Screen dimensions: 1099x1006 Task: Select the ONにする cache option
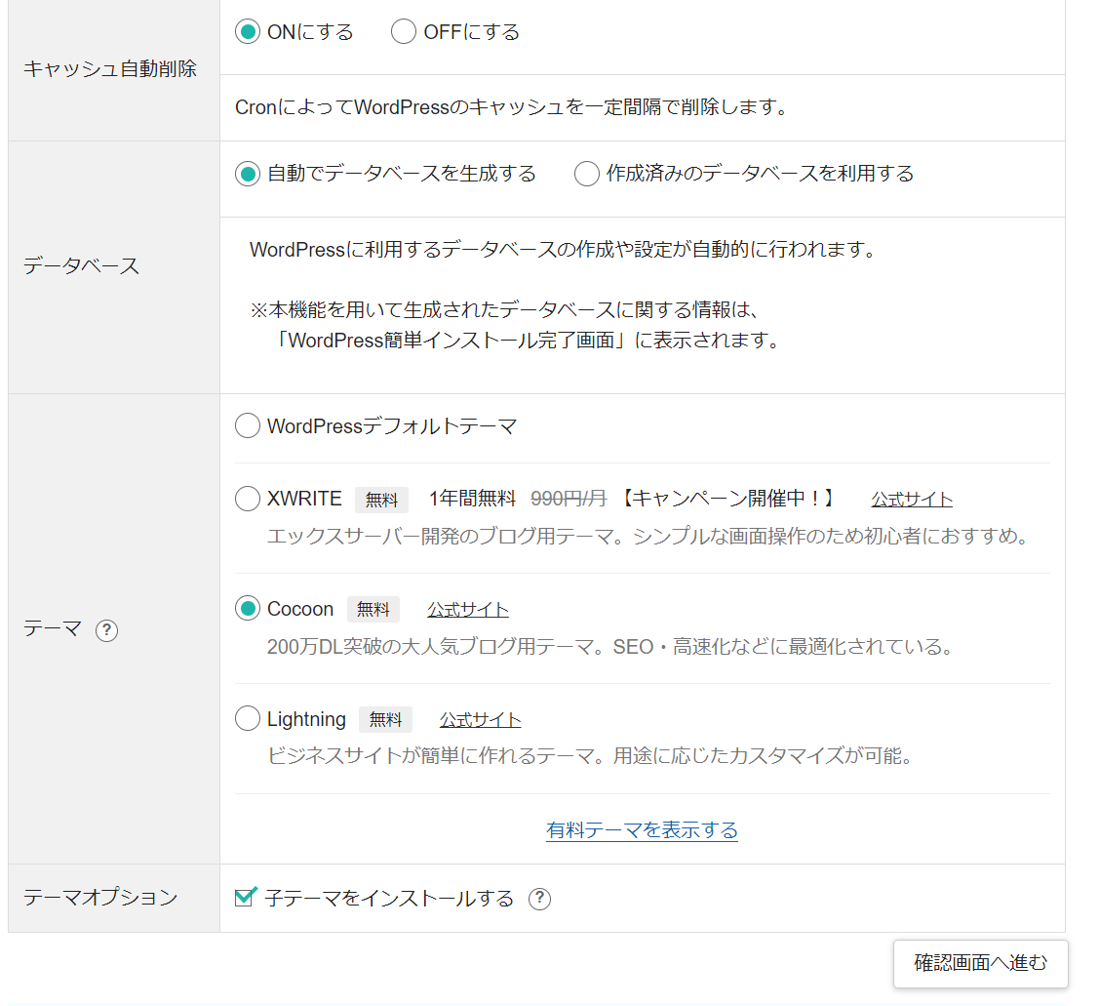pos(248,31)
